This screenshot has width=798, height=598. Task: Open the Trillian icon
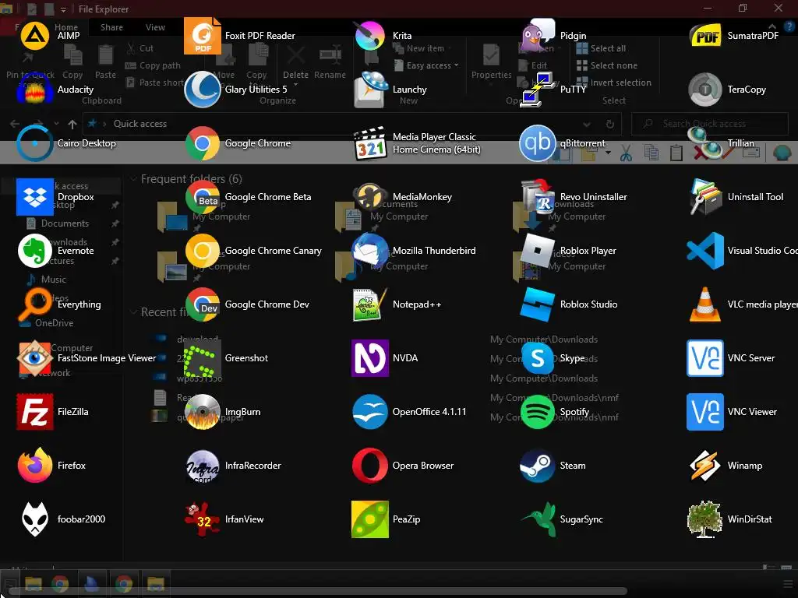point(705,143)
